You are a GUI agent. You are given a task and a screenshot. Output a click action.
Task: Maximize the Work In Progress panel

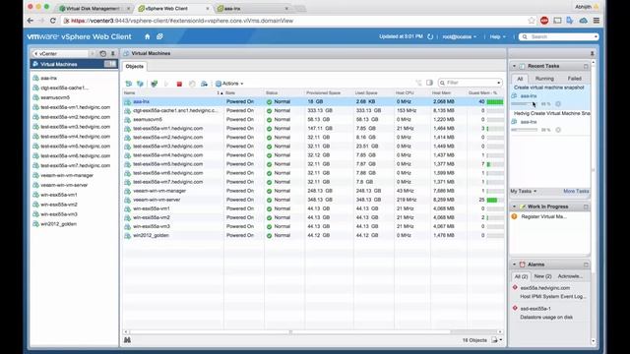pyautogui.click(x=586, y=206)
